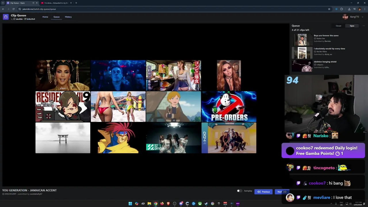Open the blue audio extension icon in toolbar

336,9
